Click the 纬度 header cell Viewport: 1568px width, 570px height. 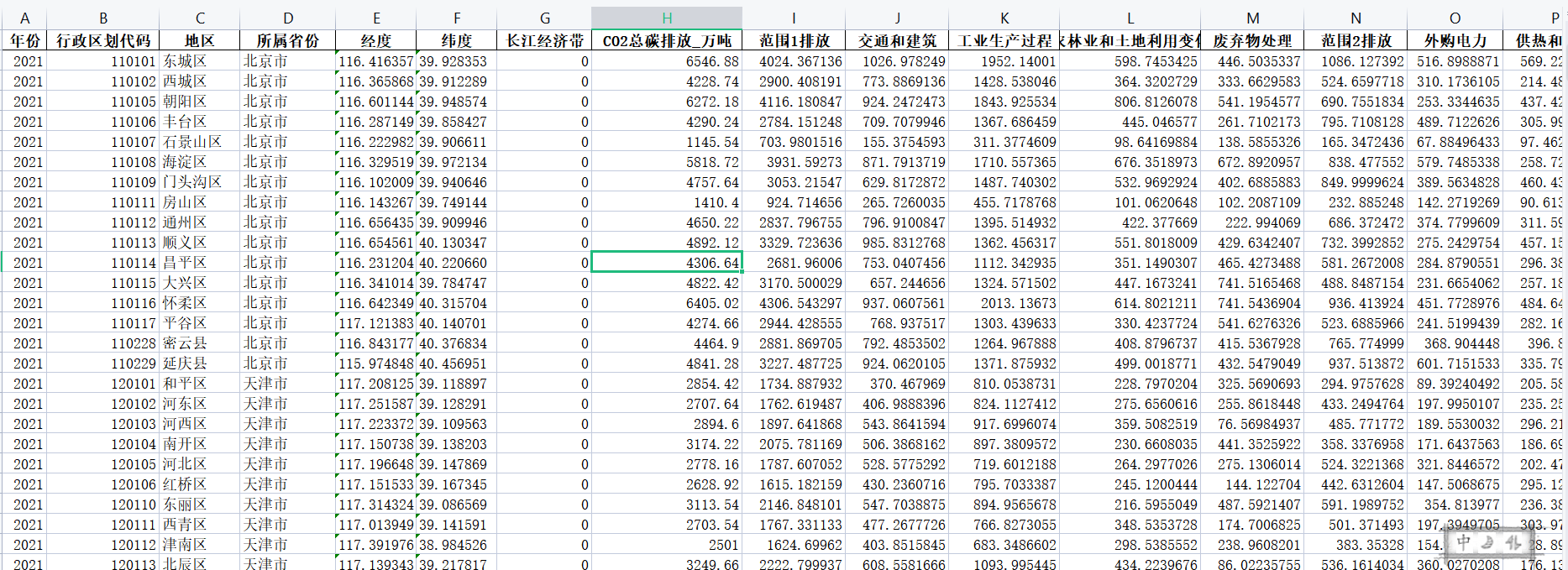(457, 40)
